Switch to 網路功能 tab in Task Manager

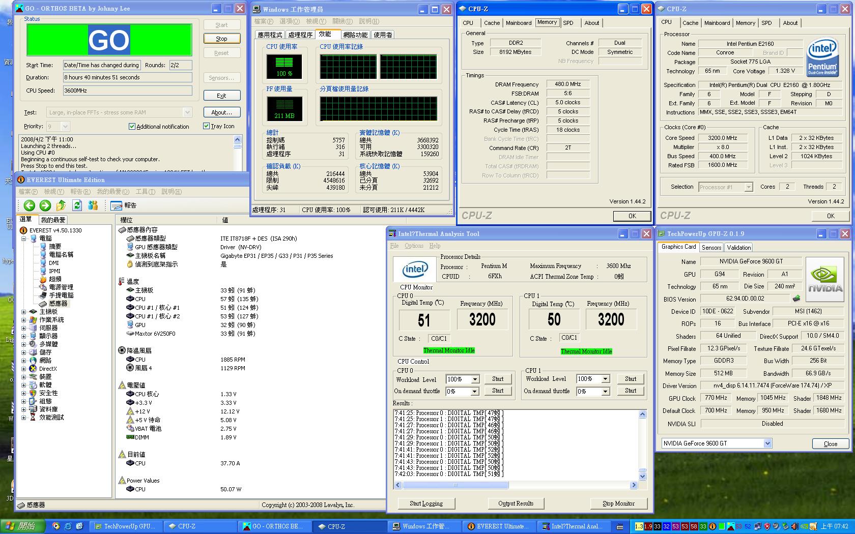point(355,35)
